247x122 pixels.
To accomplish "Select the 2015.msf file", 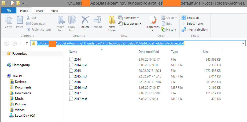I will [x=81, y=76].
